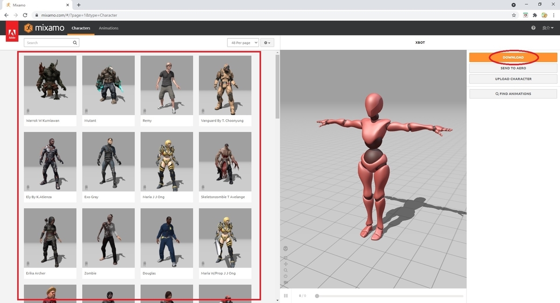Click the UPLOAD CHARACTER button

click(513, 79)
